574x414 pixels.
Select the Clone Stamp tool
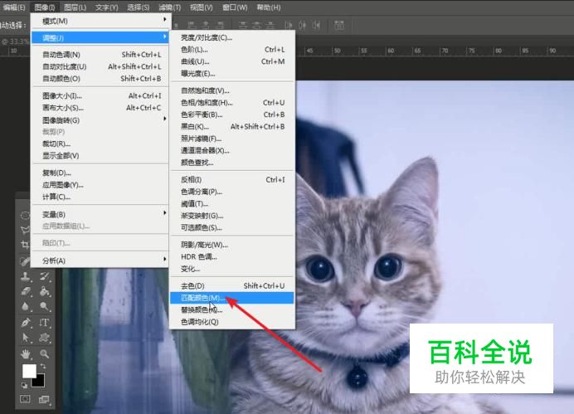25,276
